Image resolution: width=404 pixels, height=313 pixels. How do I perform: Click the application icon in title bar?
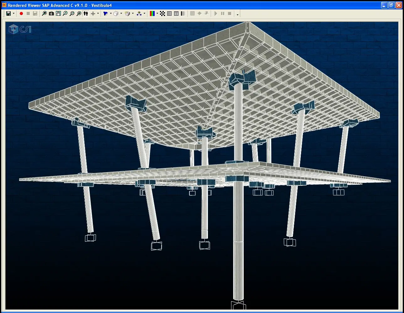pos(4,5)
